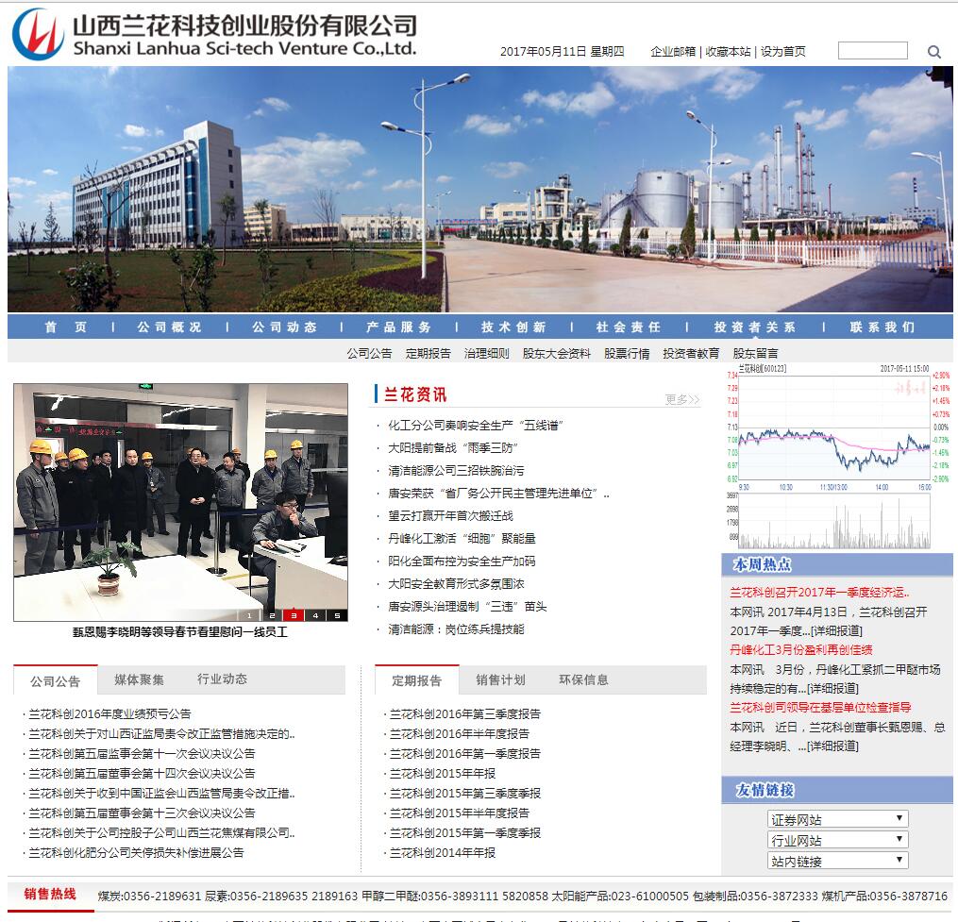The width and height of the screenshot is (958, 922).
Task: Select 股票行情 submenu link
Action: pyautogui.click(x=627, y=353)
